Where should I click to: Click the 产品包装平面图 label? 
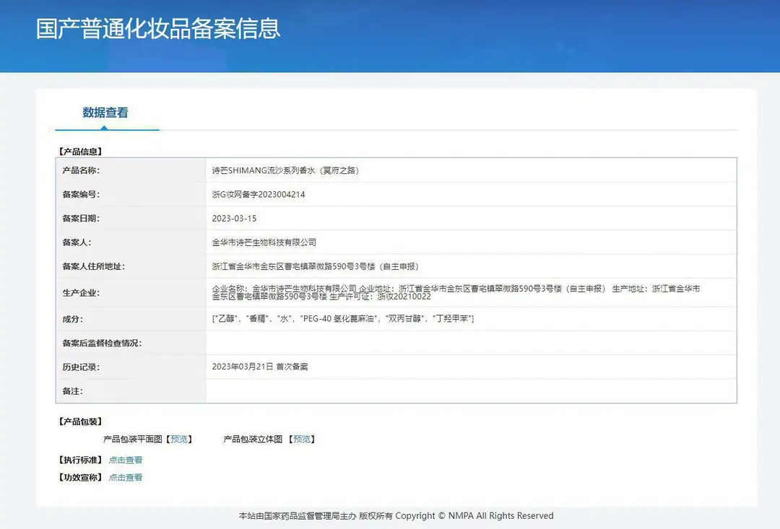click(133, 439)
